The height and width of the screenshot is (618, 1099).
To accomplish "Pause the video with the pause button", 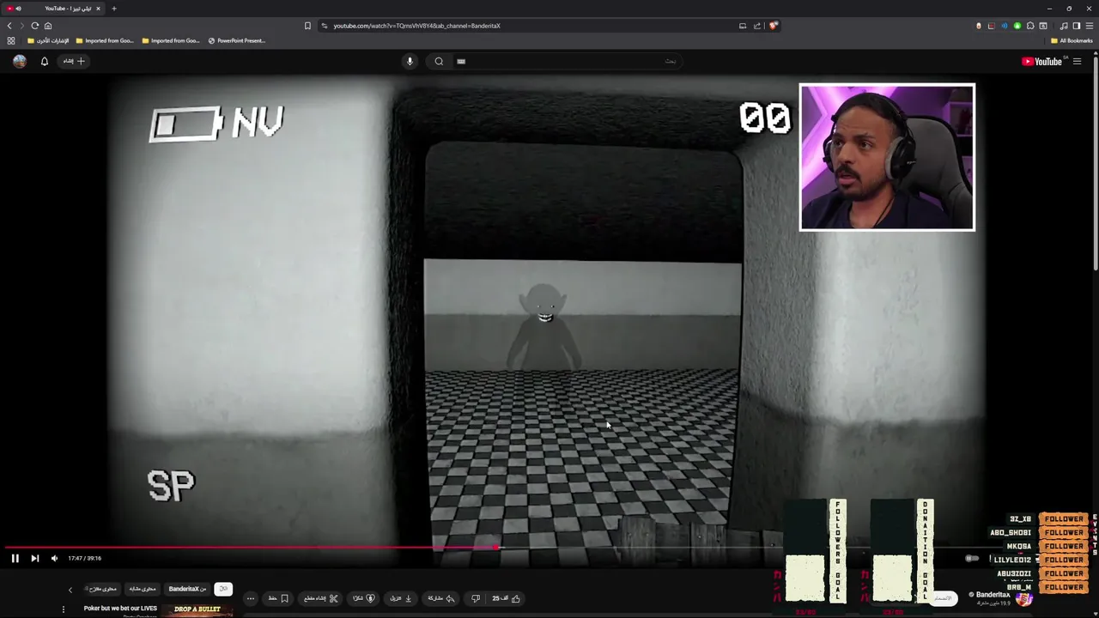I will pos(15,558).
